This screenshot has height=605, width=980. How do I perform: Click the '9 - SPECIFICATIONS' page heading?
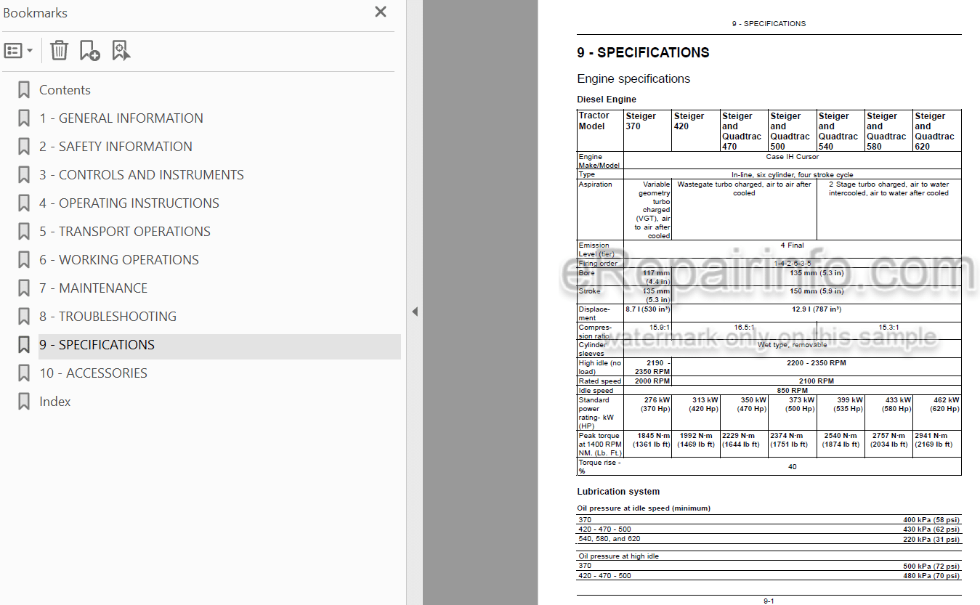coord(643,52)
